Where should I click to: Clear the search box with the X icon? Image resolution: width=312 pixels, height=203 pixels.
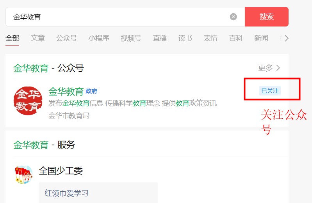coord(234,17)
